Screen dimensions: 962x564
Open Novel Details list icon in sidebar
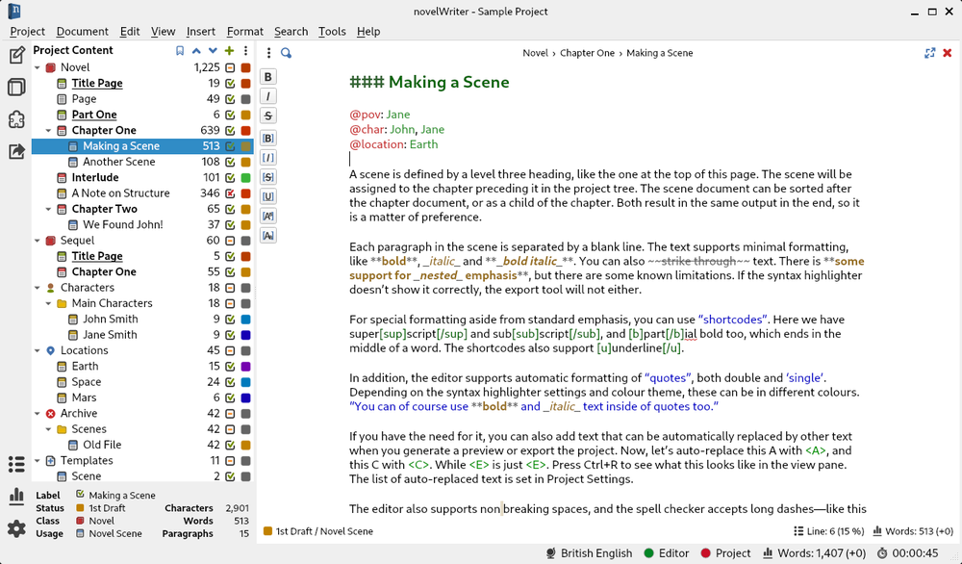click(x=16, y=464)
